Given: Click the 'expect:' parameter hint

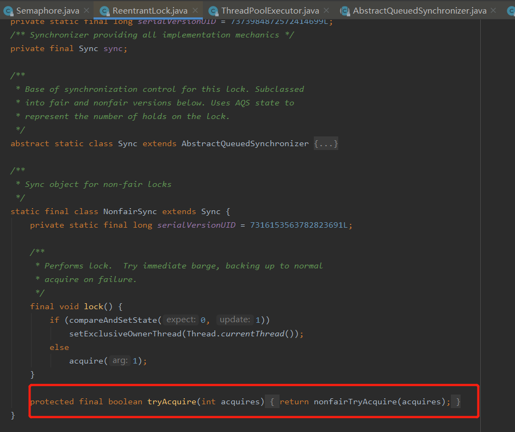Looking at the screenshot, I should coord(181,320).
